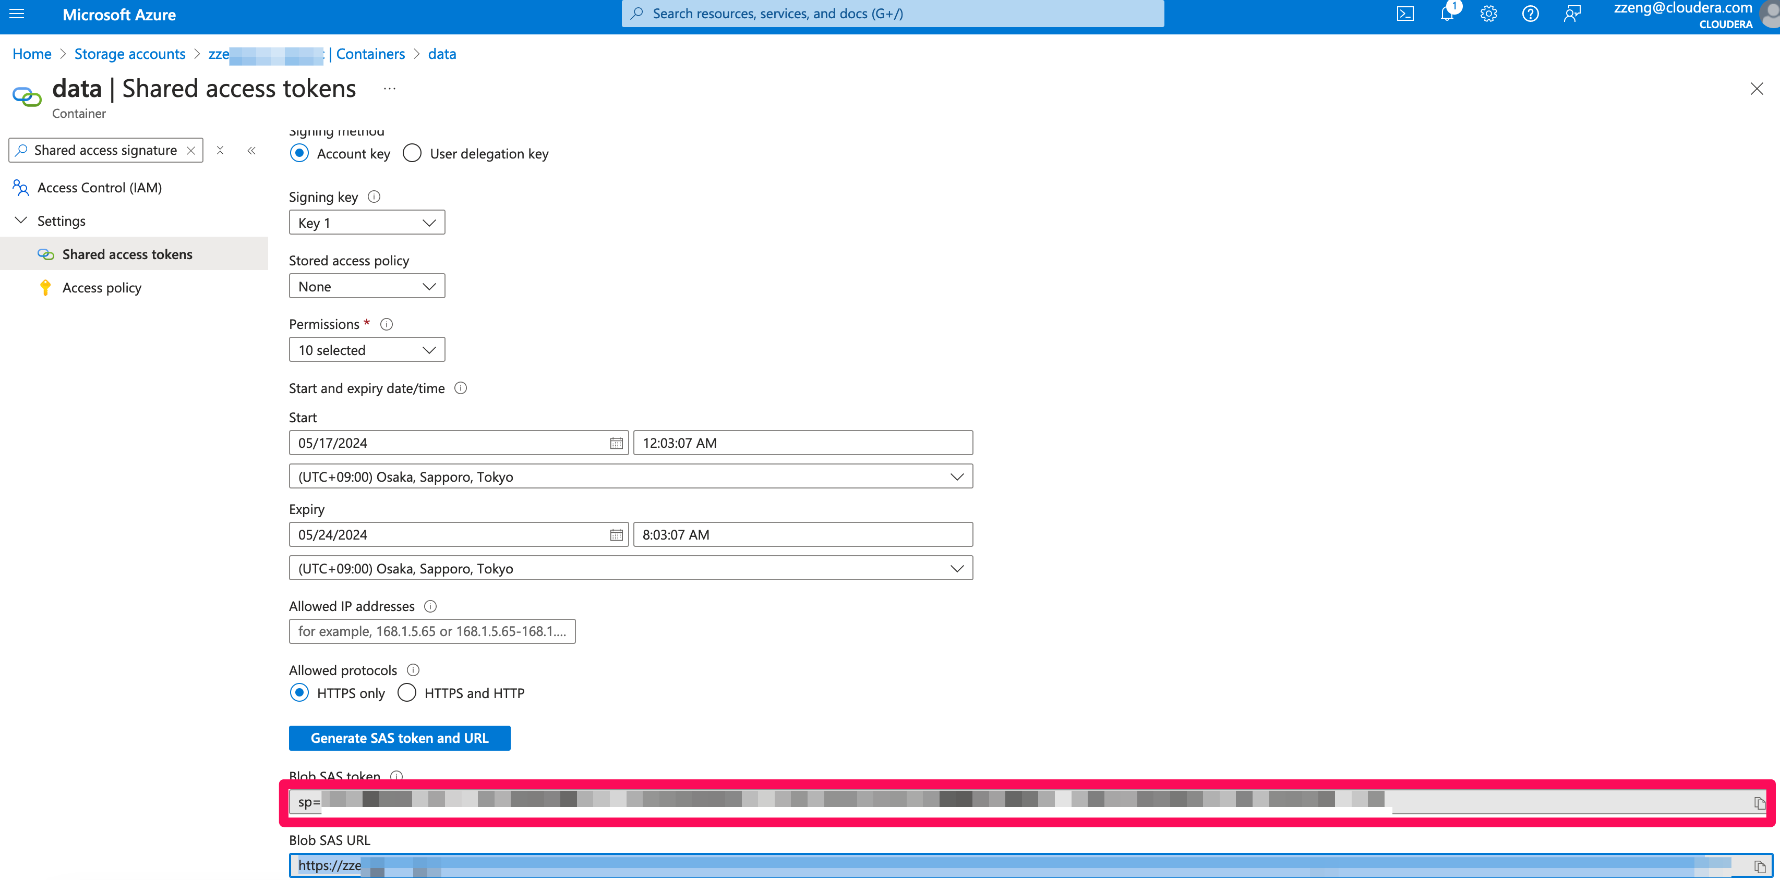The image size is (1780, 880).
Task: Enable HTTPS and HTTP protocols
Action: (407, 692)
